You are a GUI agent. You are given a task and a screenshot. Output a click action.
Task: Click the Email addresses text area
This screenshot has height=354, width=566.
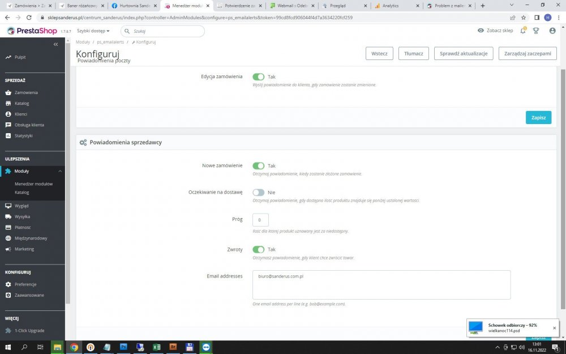pyautogui.click(x=381, y=285)
